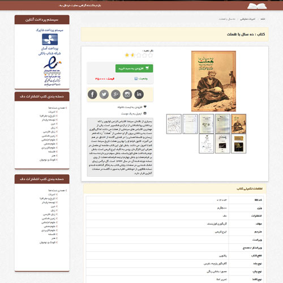The height and width of the screenshot is (283, 283).
Task: Open فلسفه category in lower category panel
Action: coord(52,234)
